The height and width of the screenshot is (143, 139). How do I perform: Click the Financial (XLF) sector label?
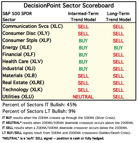click(x=19, y=55)
